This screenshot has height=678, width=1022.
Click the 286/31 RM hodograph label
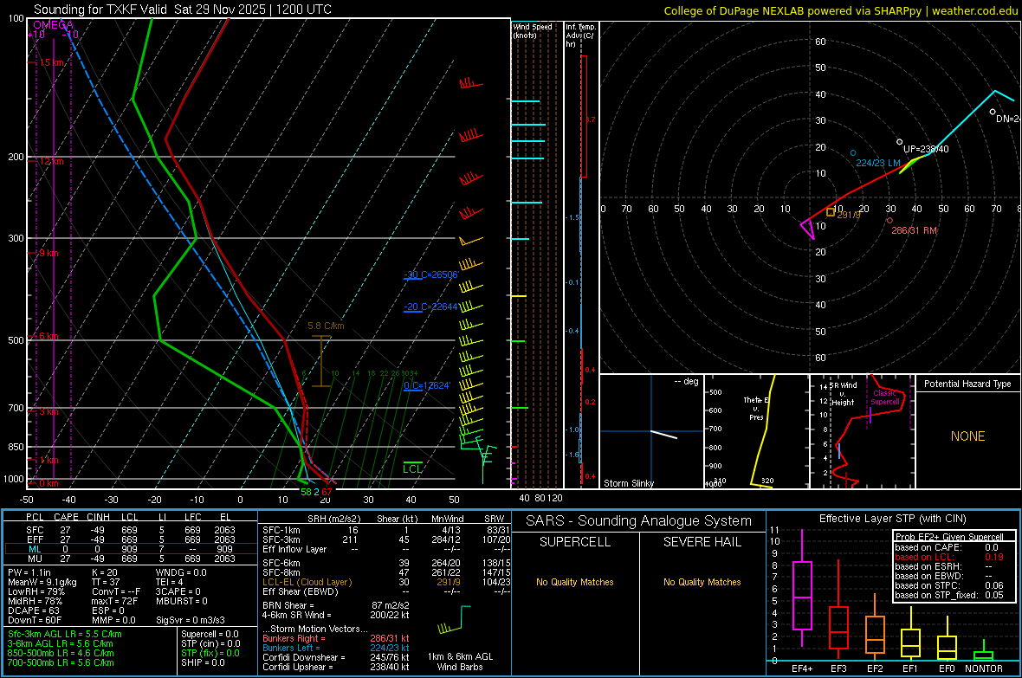coord(914,230)
